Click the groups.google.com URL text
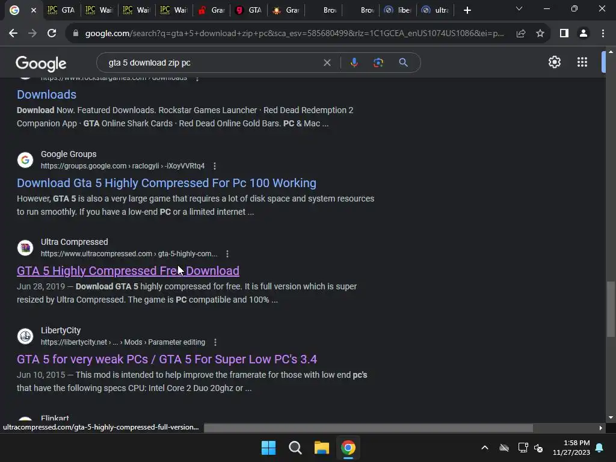This screenshot has height=462, width=616. (123, 166)
